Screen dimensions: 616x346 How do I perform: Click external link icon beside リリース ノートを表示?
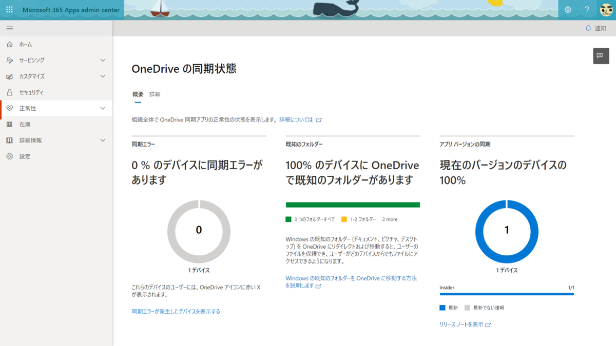[488, 325]
